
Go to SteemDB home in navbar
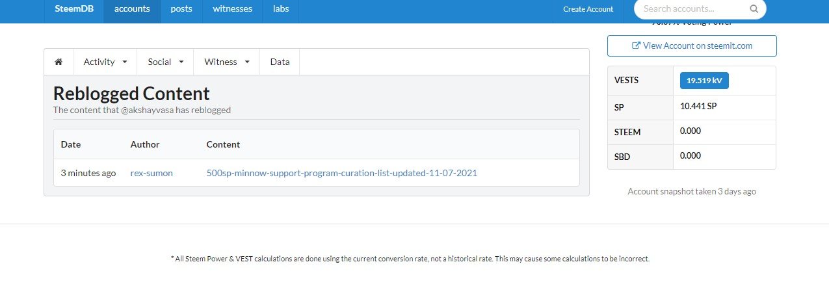point(73,9)
